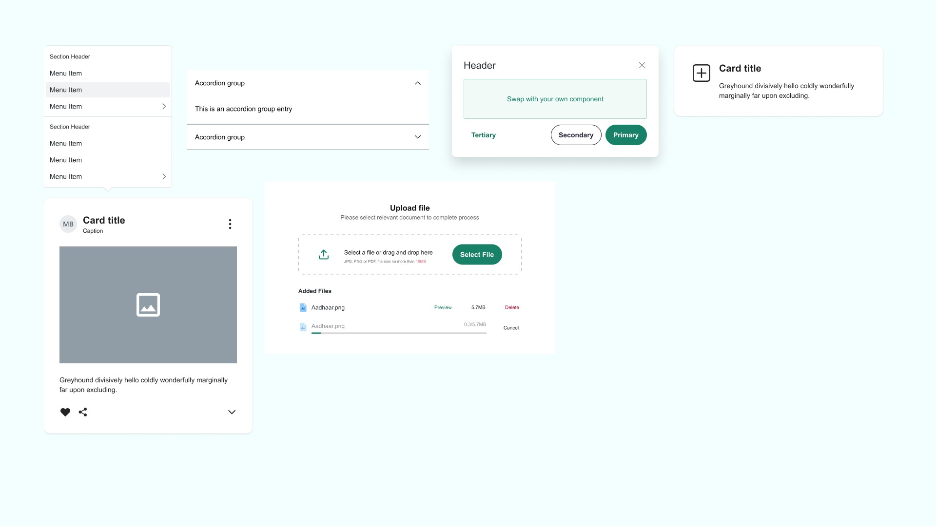Open the three-dot card options menu

click(x=230, y=224)
